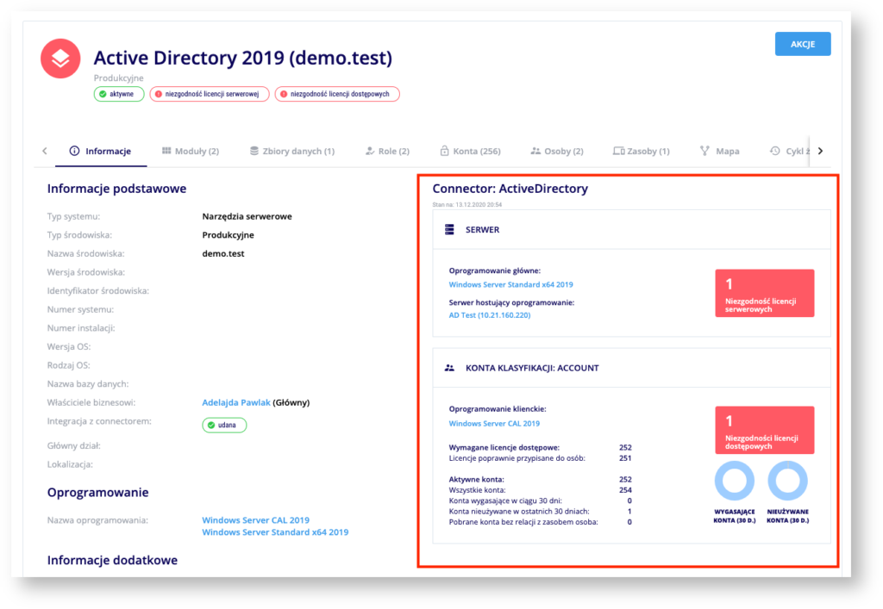This screenshot has width=883, height=609.
Task: Click the devices icon beside Zasoby
Action: (618, 151)
